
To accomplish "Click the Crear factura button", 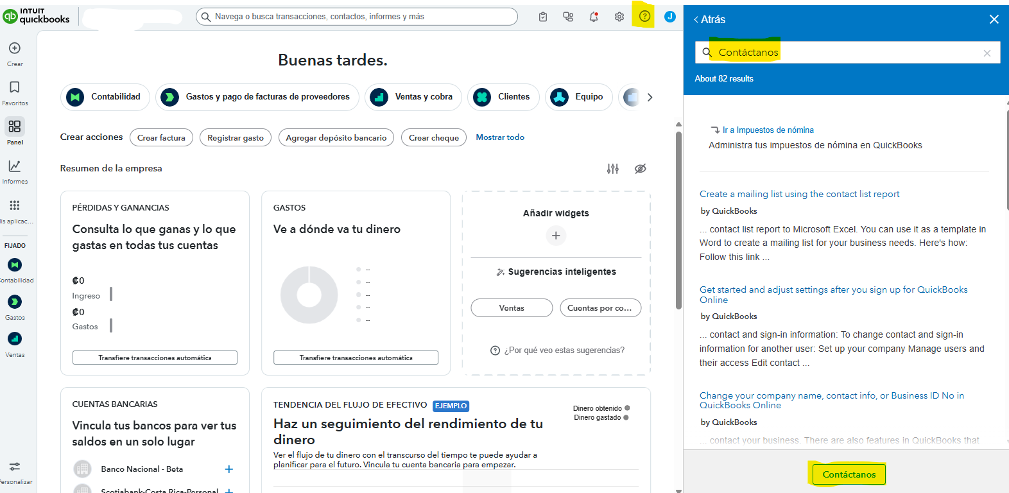I will pos(161,137).
